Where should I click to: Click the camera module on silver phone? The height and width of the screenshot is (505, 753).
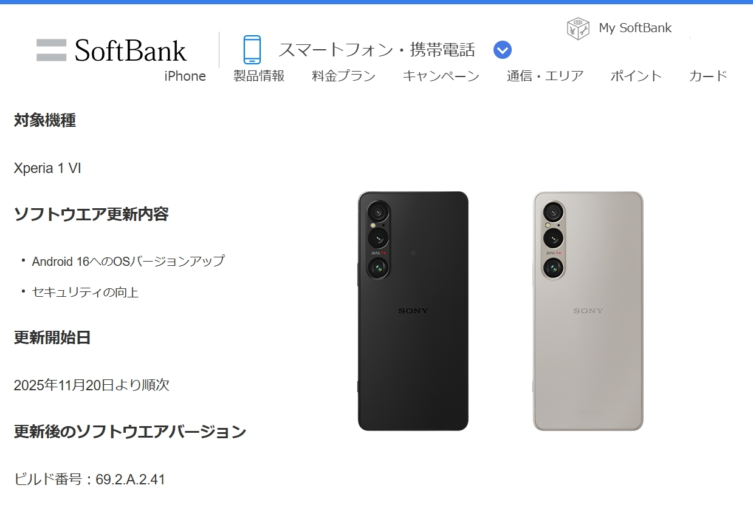tap(553, 240)
